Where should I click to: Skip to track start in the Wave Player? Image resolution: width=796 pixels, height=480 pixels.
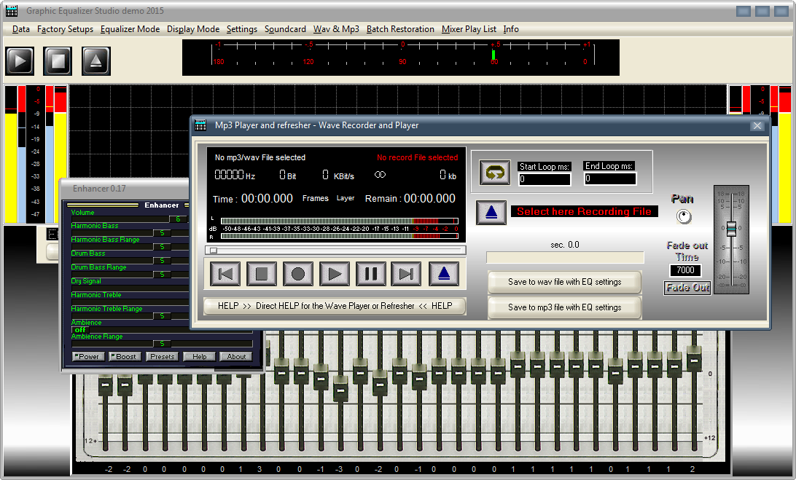pyautogui.click(x=225, y=274)
